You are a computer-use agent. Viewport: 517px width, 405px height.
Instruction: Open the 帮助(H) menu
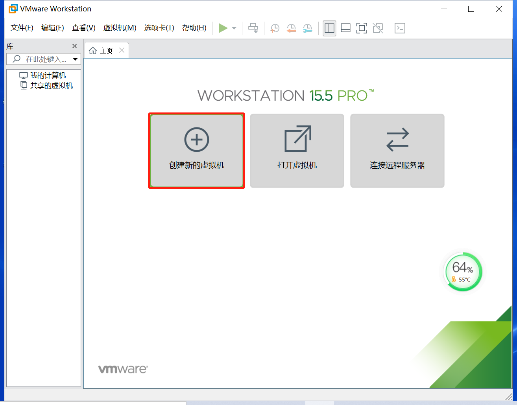tap(194, 28)
